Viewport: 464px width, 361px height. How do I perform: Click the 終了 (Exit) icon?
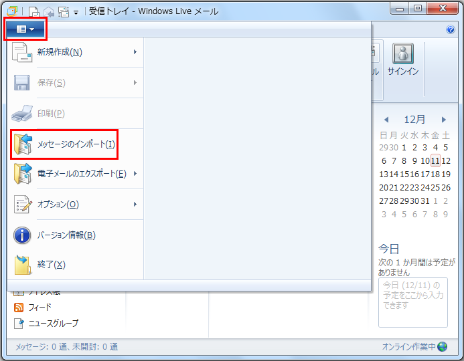pos(23,265)
